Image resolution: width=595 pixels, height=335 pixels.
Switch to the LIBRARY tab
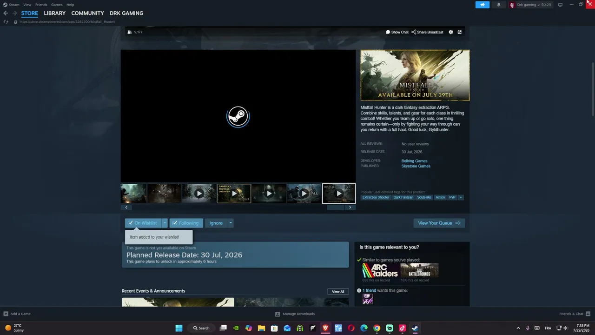(55, 13)
